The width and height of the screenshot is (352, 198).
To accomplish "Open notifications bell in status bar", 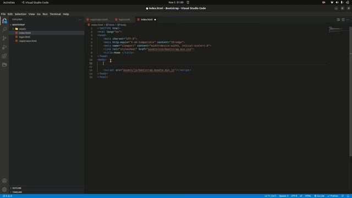I will 348,196.
